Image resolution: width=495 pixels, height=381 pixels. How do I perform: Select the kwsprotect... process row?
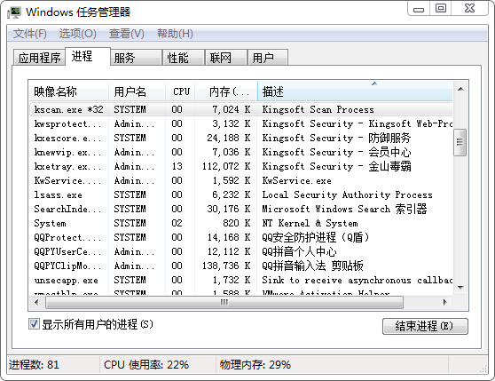[x=241, y=123]
